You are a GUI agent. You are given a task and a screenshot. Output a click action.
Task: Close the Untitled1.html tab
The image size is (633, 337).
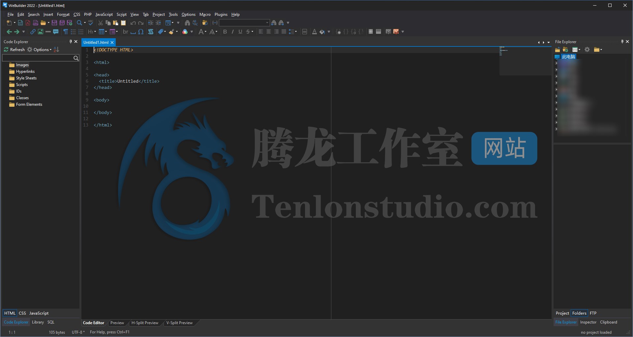point(112,42)
